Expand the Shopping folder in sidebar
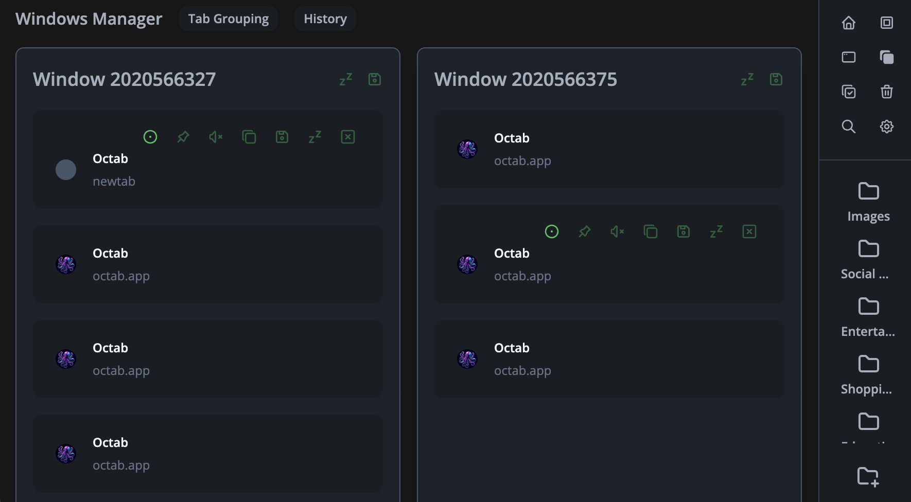 pyautogui.click(x=868, y=374)
